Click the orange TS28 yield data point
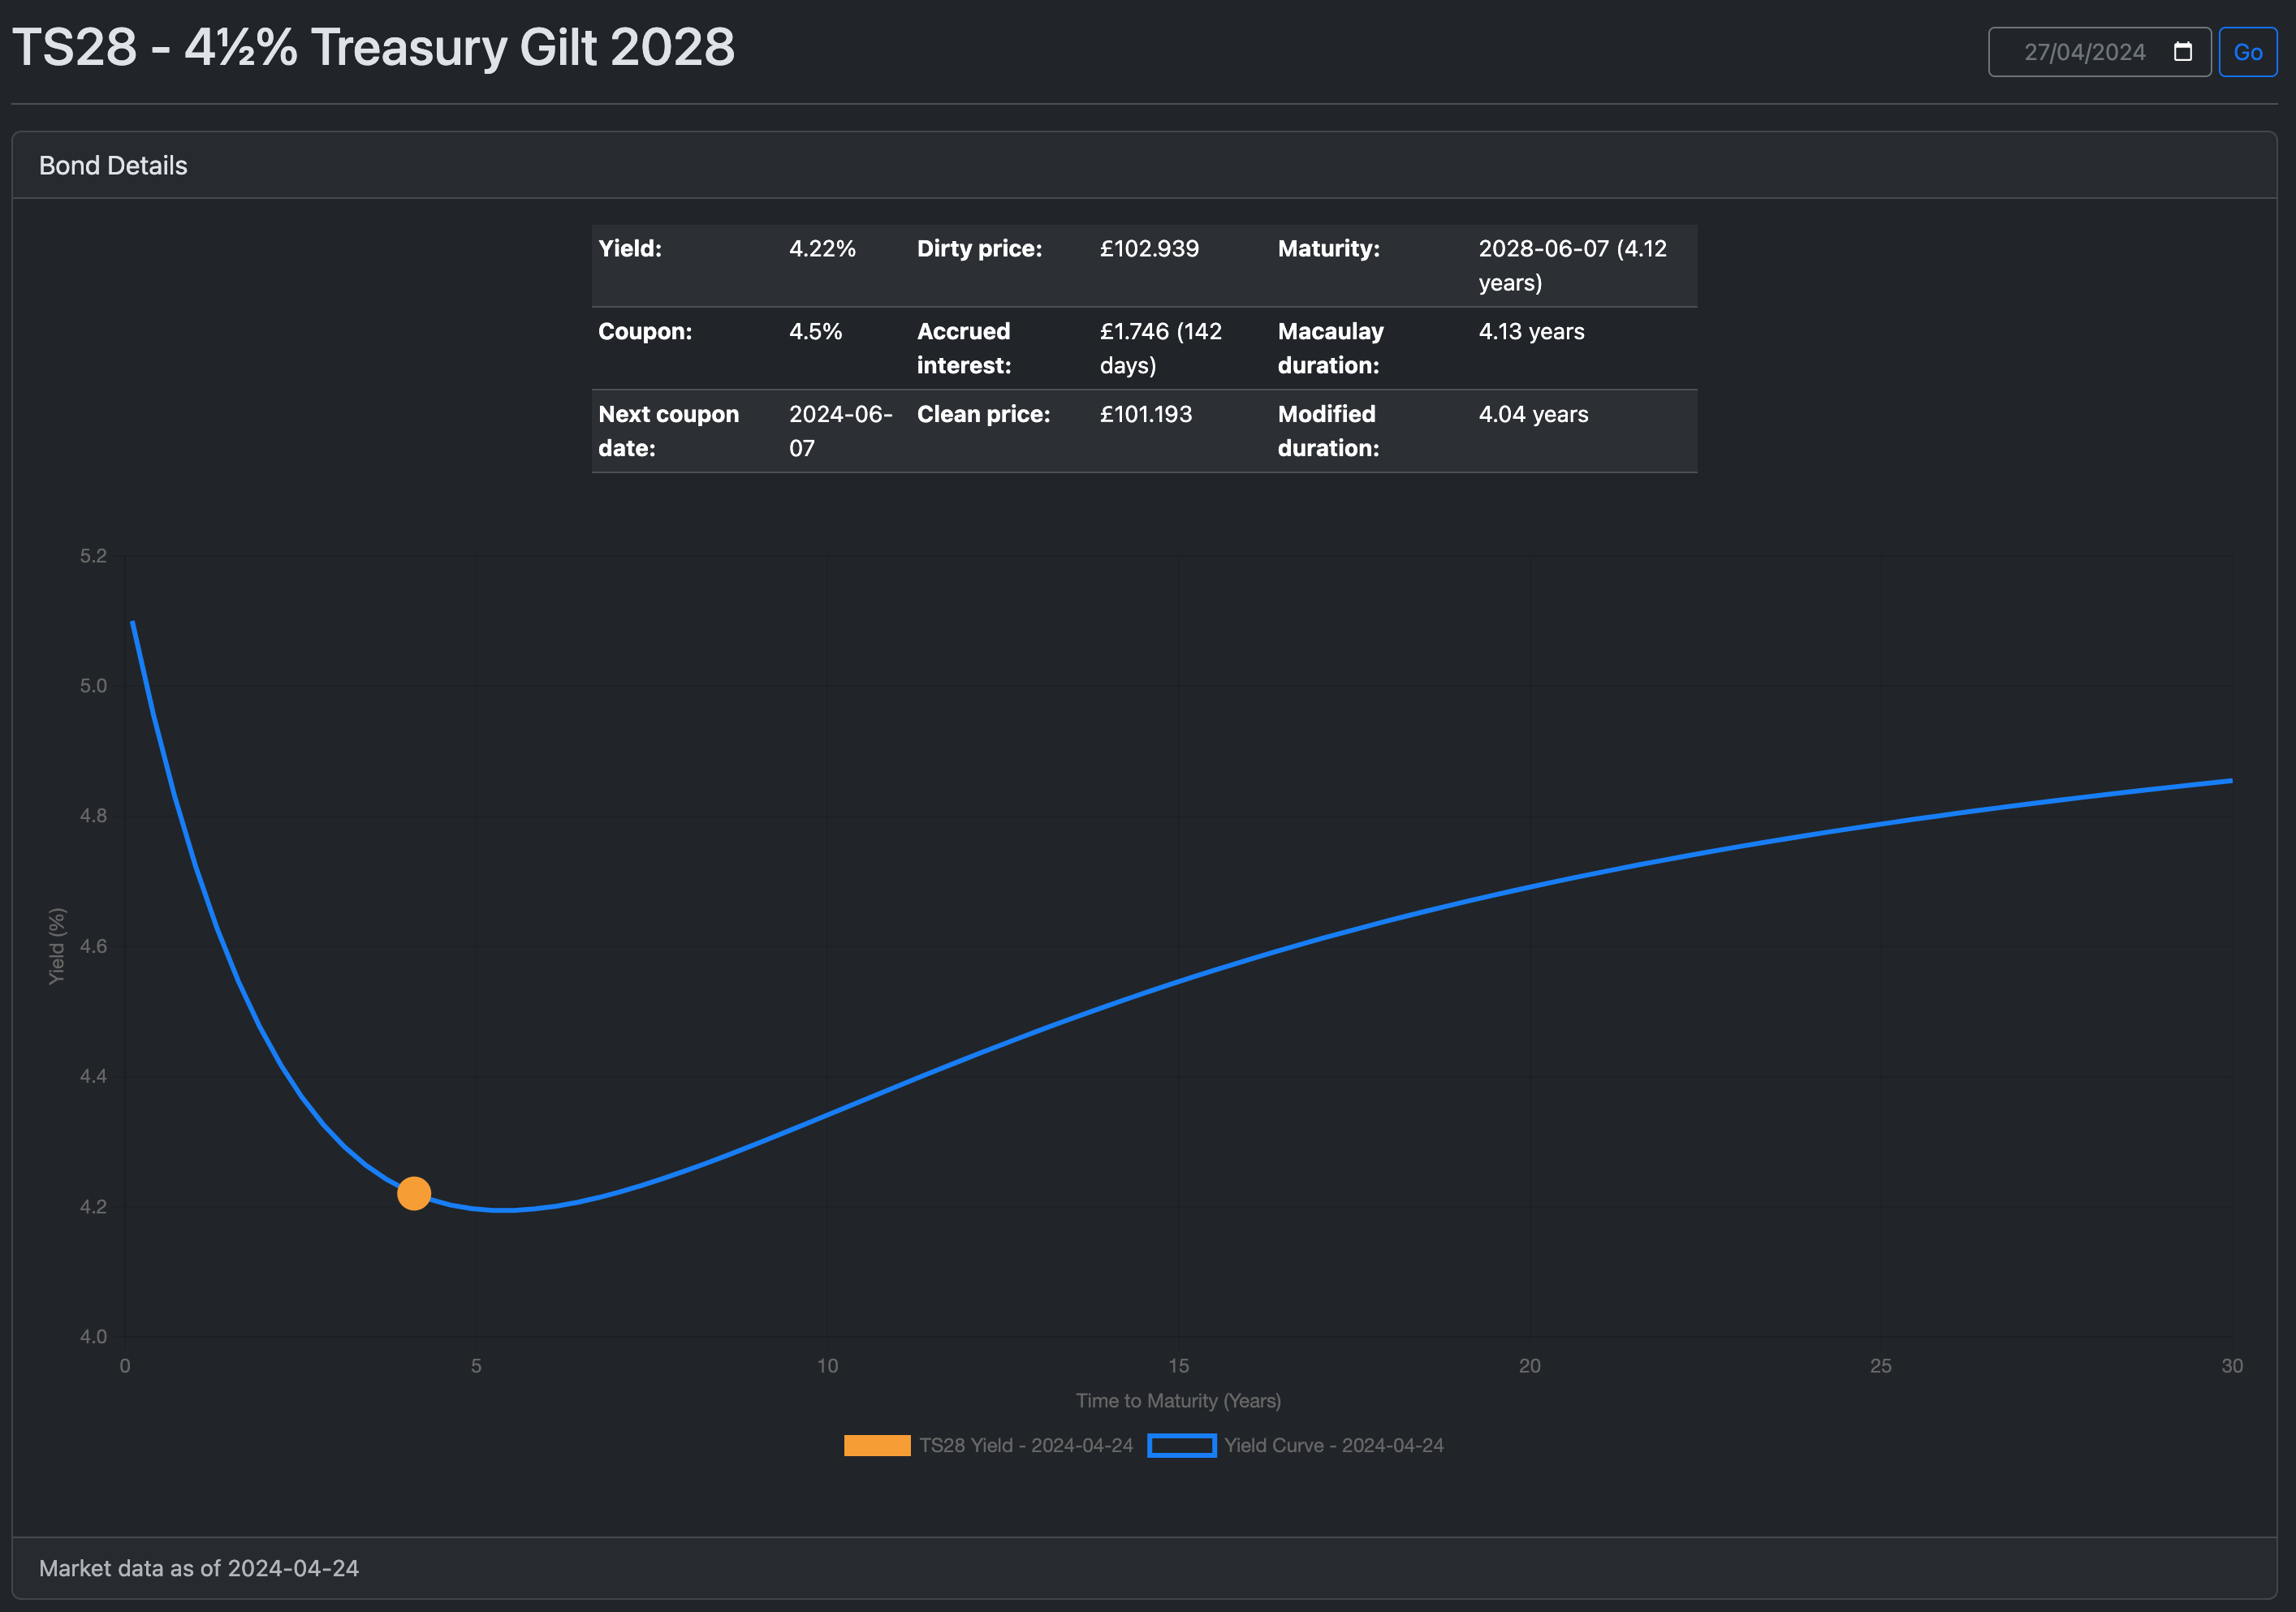The height and width of the screenshot is (1612, 2296). 413,1193
